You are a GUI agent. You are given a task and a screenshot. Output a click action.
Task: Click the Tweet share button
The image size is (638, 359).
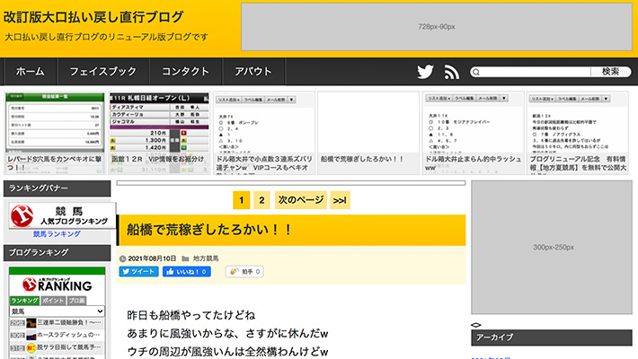pyautogui.click(x=138, y=271)
